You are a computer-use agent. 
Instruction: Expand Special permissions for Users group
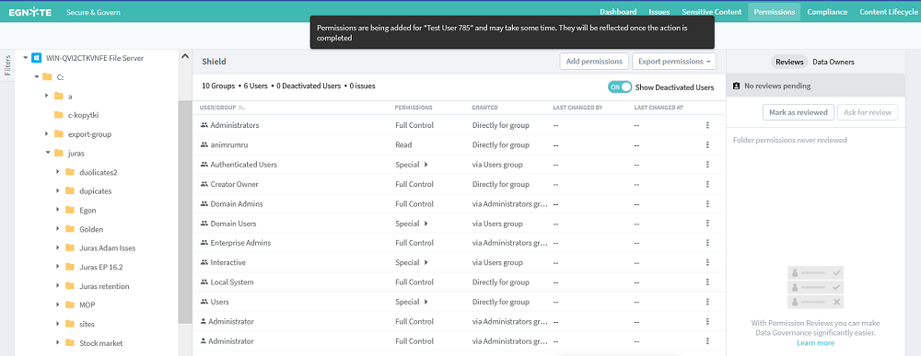[x=426, y=302]
